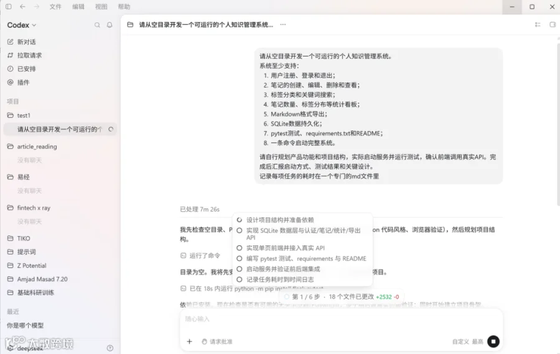Open the search icon in sidebar
560x354 pixels.
97,25
